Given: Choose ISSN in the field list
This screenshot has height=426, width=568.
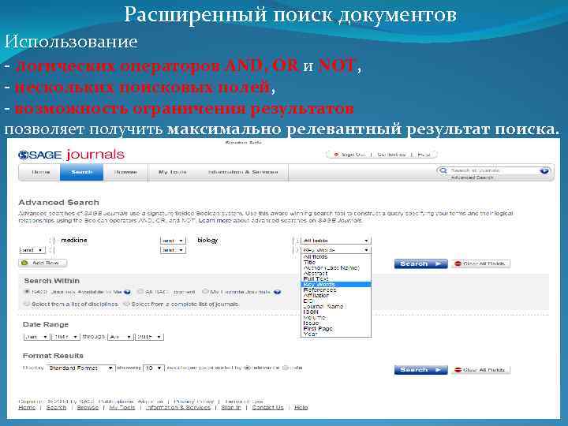Looking at the screenshot, I should coord(336,312).
